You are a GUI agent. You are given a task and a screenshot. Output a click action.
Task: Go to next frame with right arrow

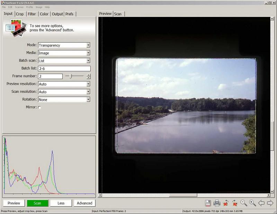tap(270, 203)
